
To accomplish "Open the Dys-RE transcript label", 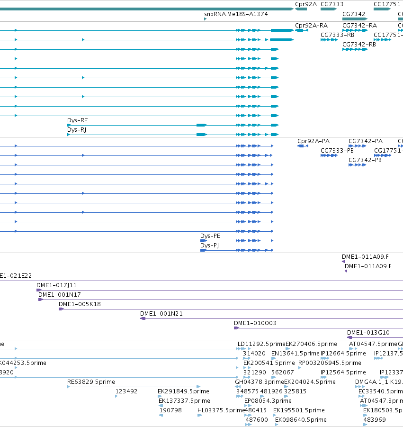I will (x=78, y=120).
